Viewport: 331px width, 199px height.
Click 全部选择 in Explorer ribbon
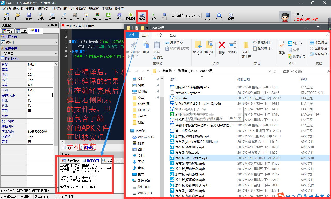[x=319, y=42]
